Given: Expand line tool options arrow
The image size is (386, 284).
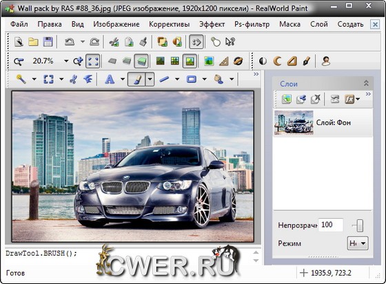Looking at the screenshot, I should tap(177, 79).
